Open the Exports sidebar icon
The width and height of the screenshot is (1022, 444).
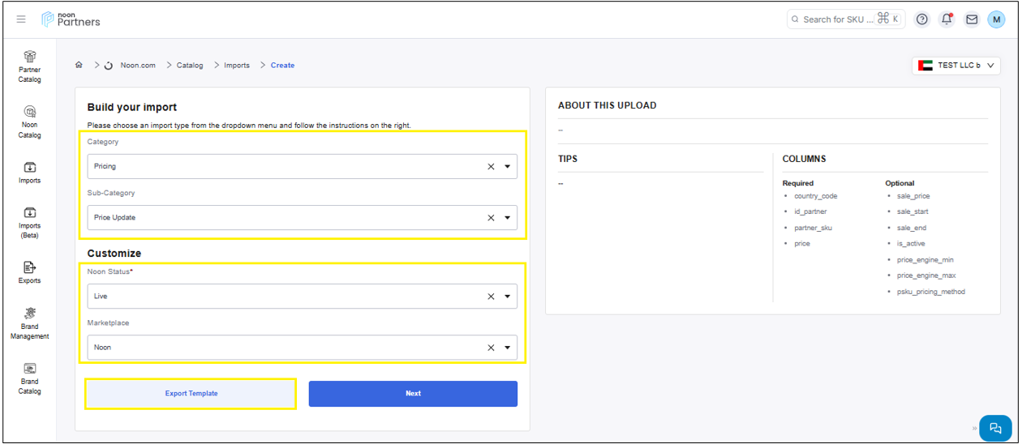pos(30,272)
